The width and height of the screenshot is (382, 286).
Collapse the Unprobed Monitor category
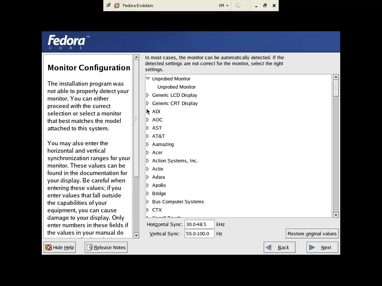[148, 79]
